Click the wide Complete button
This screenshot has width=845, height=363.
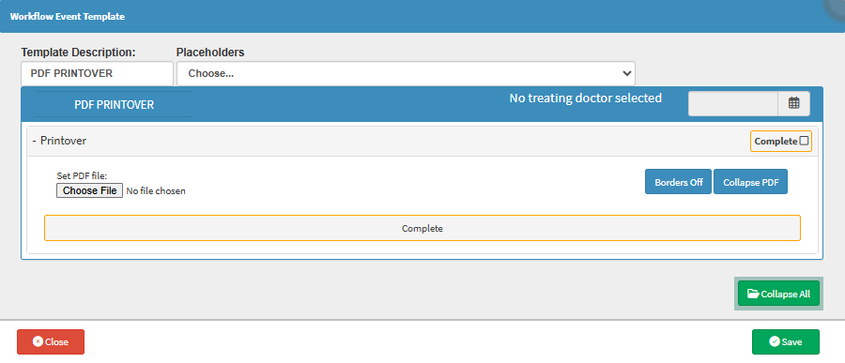click(422, 228)
